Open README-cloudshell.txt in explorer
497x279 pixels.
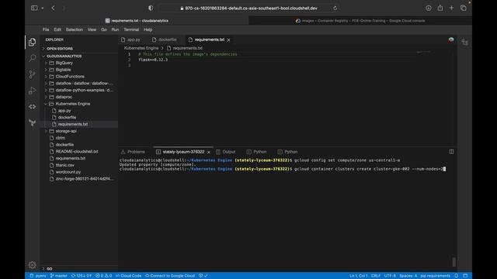coord(77,152)
